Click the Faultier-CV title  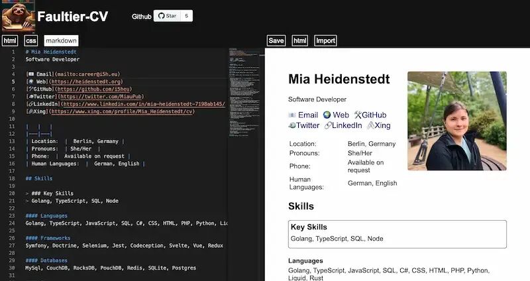click(73, 16)
